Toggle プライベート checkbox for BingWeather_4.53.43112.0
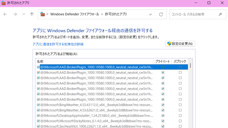This screenshot has height=128, width=228. [x=163, y=105]
